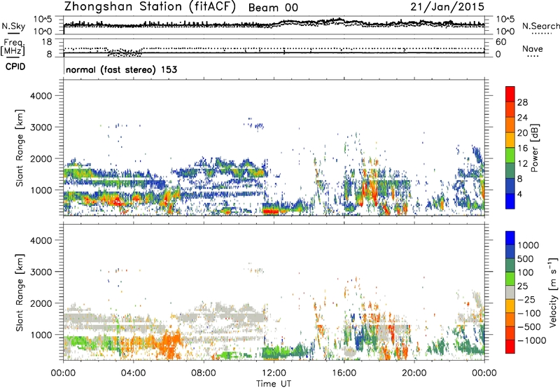Viewport: 560px width, 388px height.
Task: Click the yellow 16-20 dB power swatch
Action: click(510, 140)
